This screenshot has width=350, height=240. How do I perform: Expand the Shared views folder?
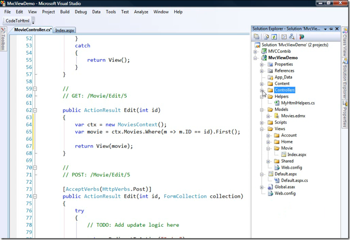point(268,161)
